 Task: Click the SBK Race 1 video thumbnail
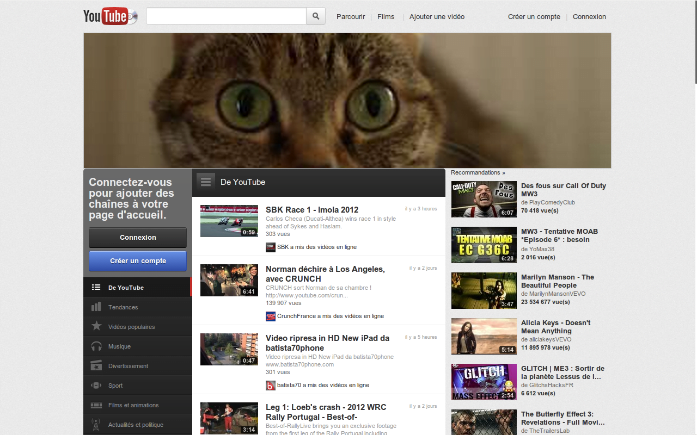click(x=229, y=221)
